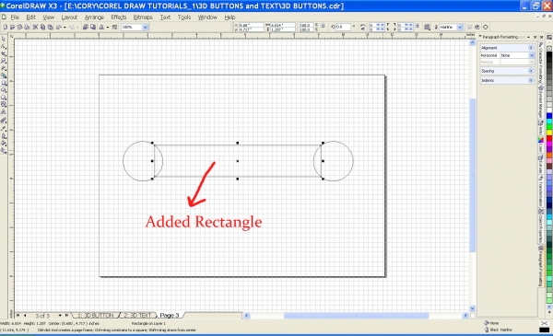The height and width of the screenshot is (336, 553).
Task: Select the Rectangle tool in the toolbox
Action: (4, 83)
